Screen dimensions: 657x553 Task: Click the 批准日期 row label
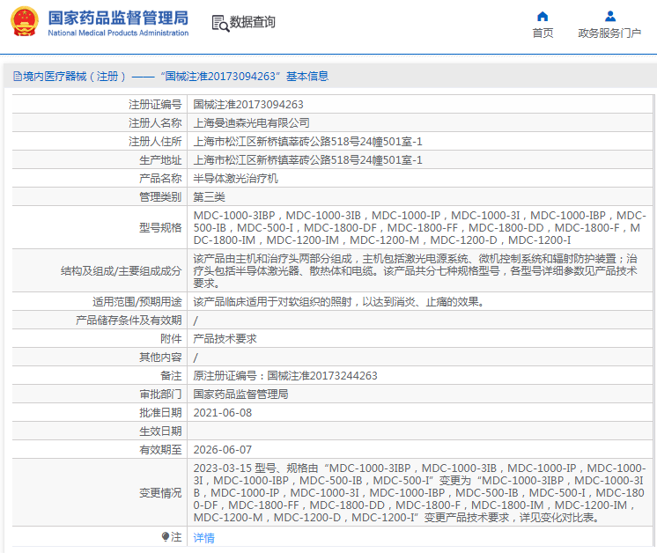click(160, 413)
